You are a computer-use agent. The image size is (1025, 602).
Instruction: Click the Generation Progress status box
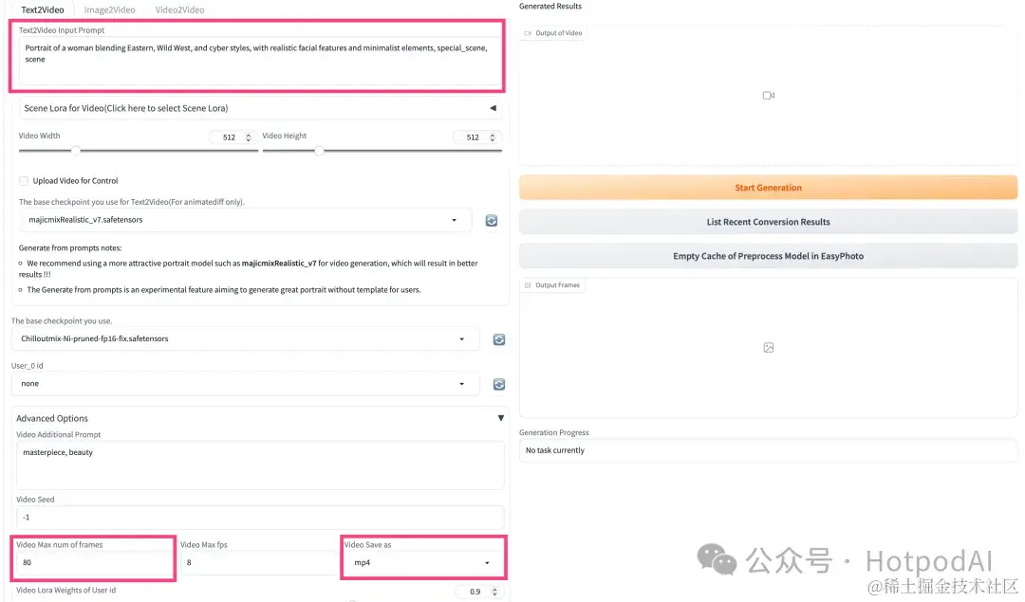point(768,450)
